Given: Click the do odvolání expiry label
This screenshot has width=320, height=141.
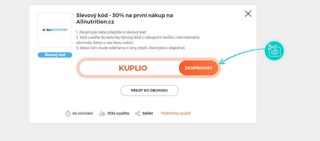Looking at the screenshot, I should [x=83, y=113].
